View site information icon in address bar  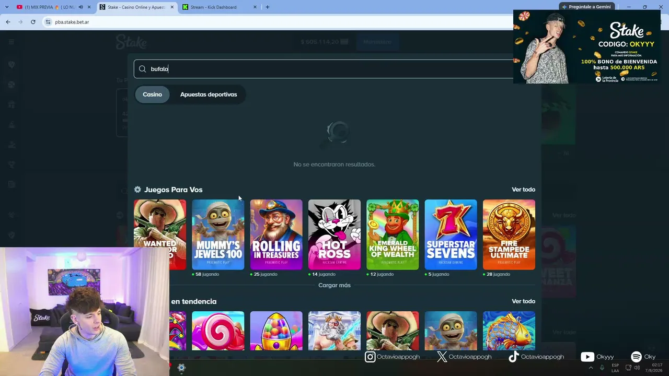pyautogui.click(x=48, y=22)
